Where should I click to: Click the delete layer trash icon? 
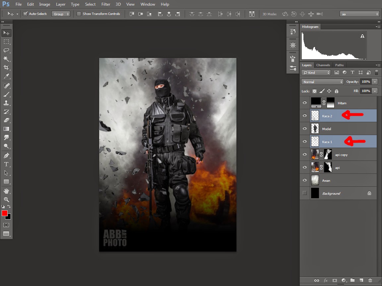point(370,280)
